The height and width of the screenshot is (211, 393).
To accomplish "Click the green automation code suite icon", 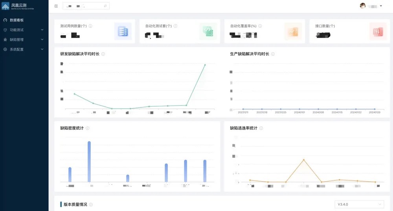I will coord(208,31).
